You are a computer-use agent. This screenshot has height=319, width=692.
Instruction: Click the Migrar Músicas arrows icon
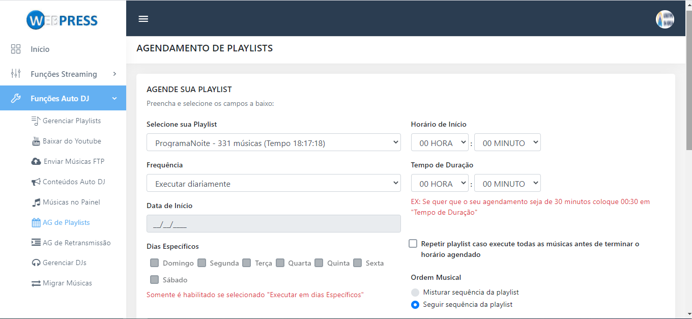point(36,283)
